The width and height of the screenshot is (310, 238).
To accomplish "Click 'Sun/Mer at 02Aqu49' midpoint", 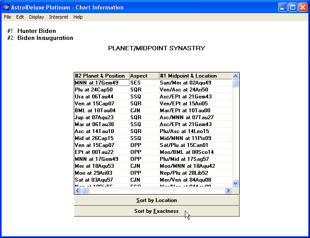I will (196, 83).
